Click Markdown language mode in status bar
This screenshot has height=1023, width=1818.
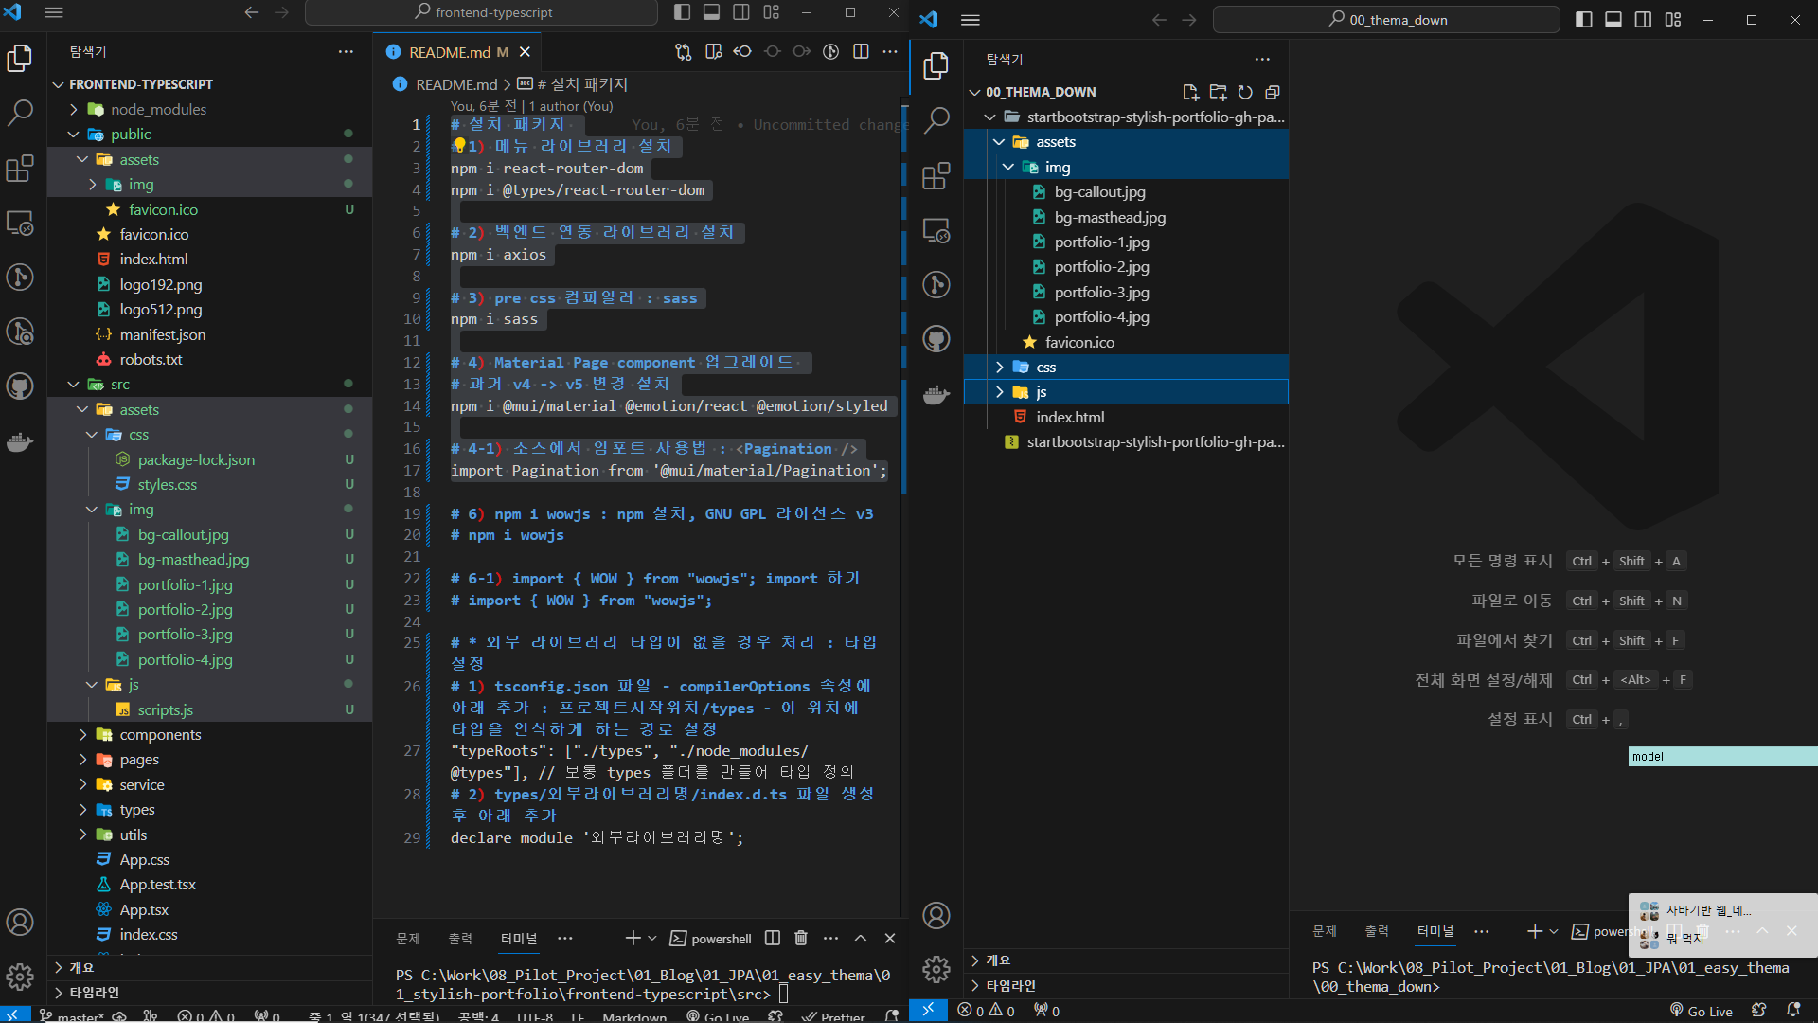coord(634,1016)
